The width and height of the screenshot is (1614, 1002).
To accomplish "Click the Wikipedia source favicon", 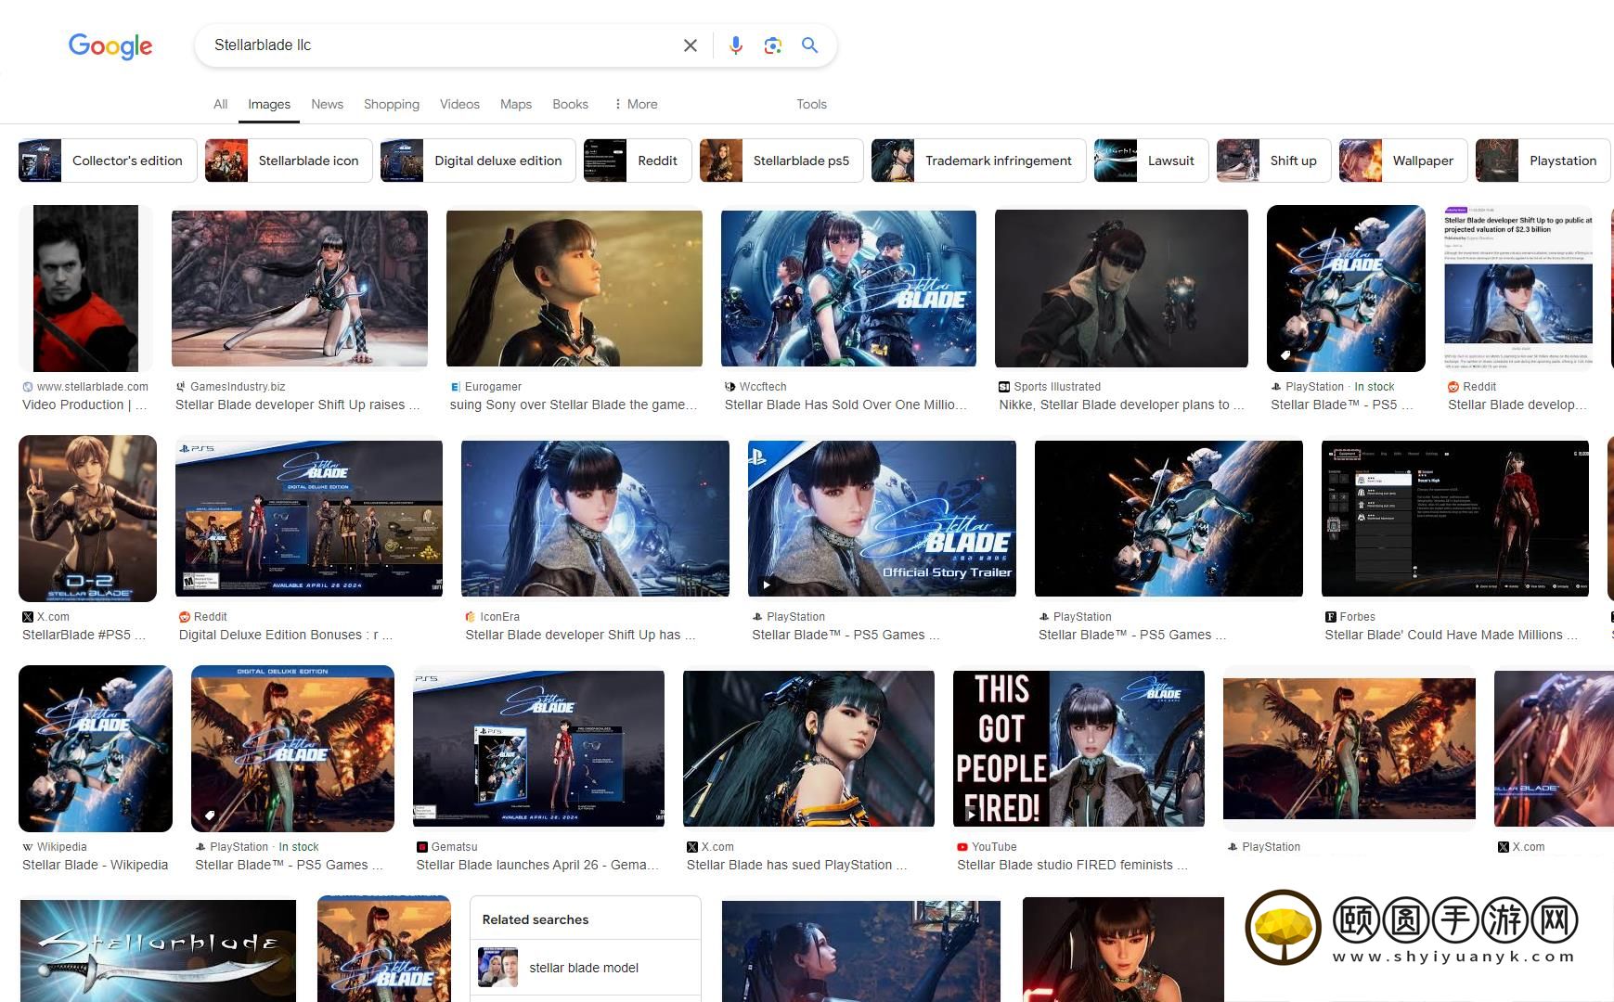I will (27, 847).
